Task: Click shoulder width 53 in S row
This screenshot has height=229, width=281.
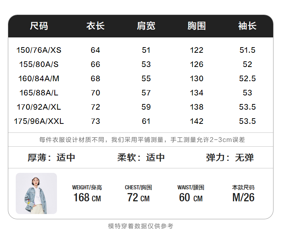Action: click(x=146, y=64)
